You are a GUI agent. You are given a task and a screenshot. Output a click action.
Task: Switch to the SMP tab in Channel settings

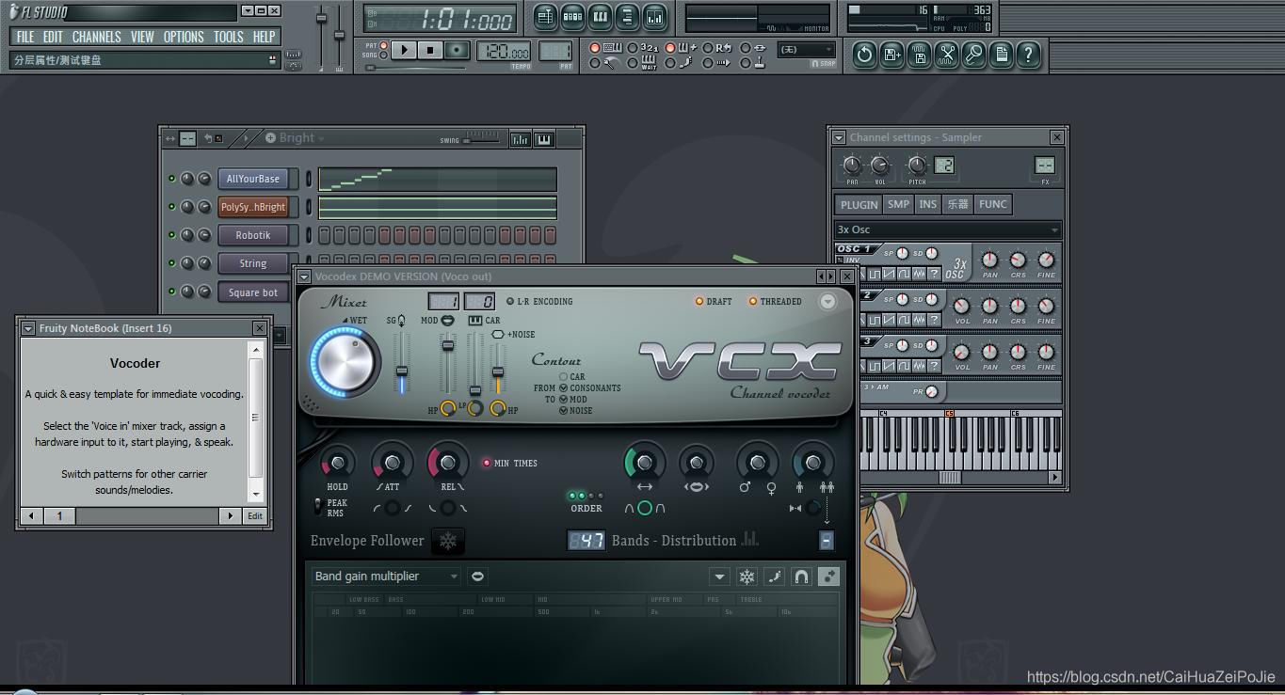[898, 204]
